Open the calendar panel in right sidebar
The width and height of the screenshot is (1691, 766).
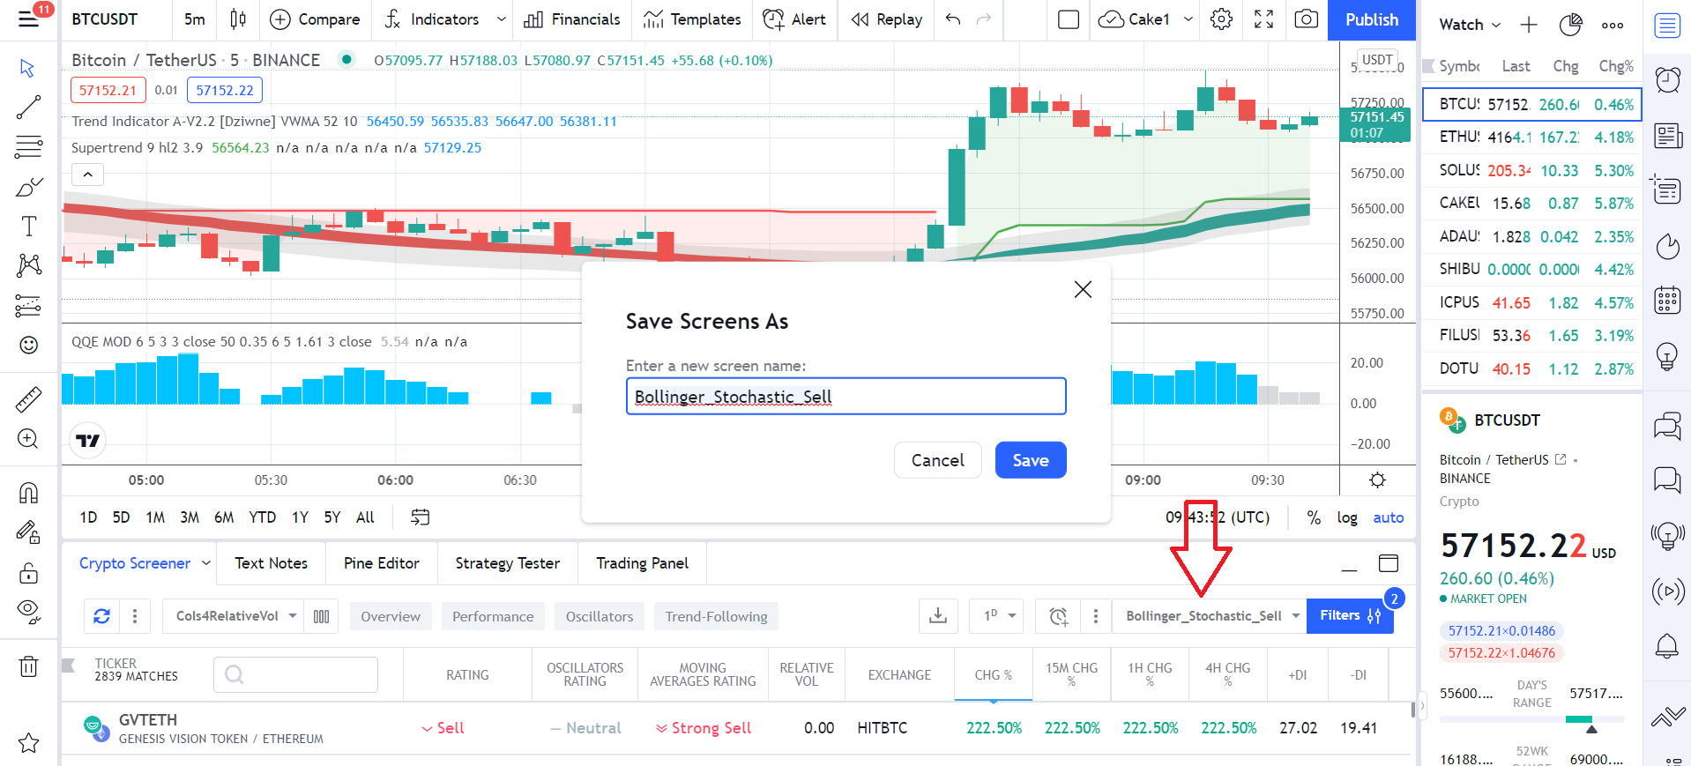pyautogui.click(x=1667, y=300)
